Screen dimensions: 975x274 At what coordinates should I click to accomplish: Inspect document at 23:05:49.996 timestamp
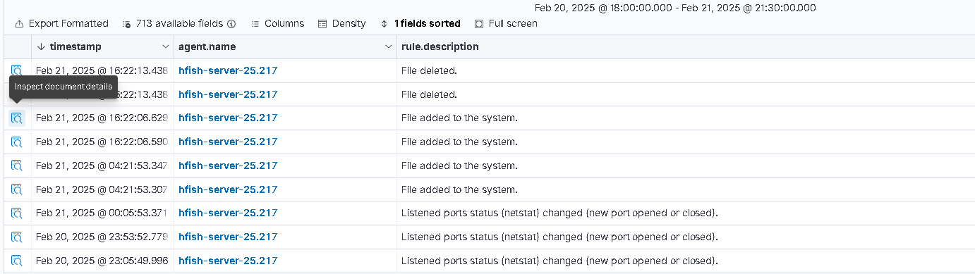[x=17, y=261]
